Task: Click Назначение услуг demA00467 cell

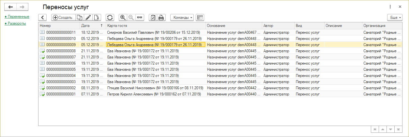Action: tap(234, 32)
